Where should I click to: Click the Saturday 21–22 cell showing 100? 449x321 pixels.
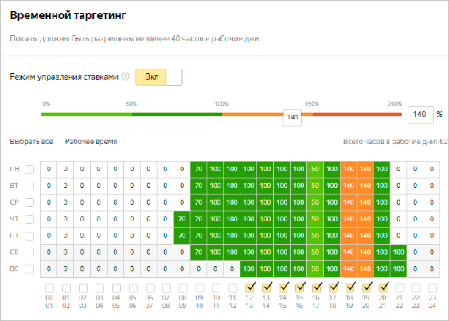(398, 252)
